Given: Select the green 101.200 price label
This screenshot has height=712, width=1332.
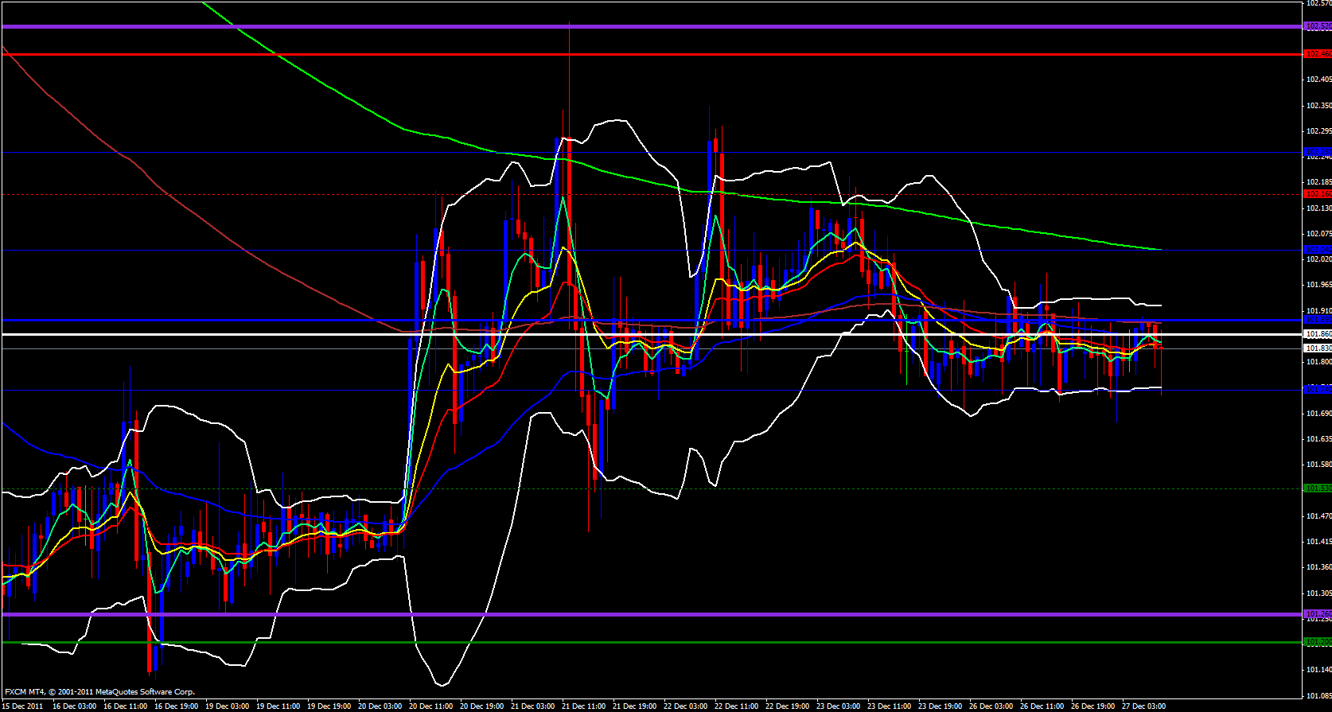Looking at the screenshot, I should tap(1318, 642).
